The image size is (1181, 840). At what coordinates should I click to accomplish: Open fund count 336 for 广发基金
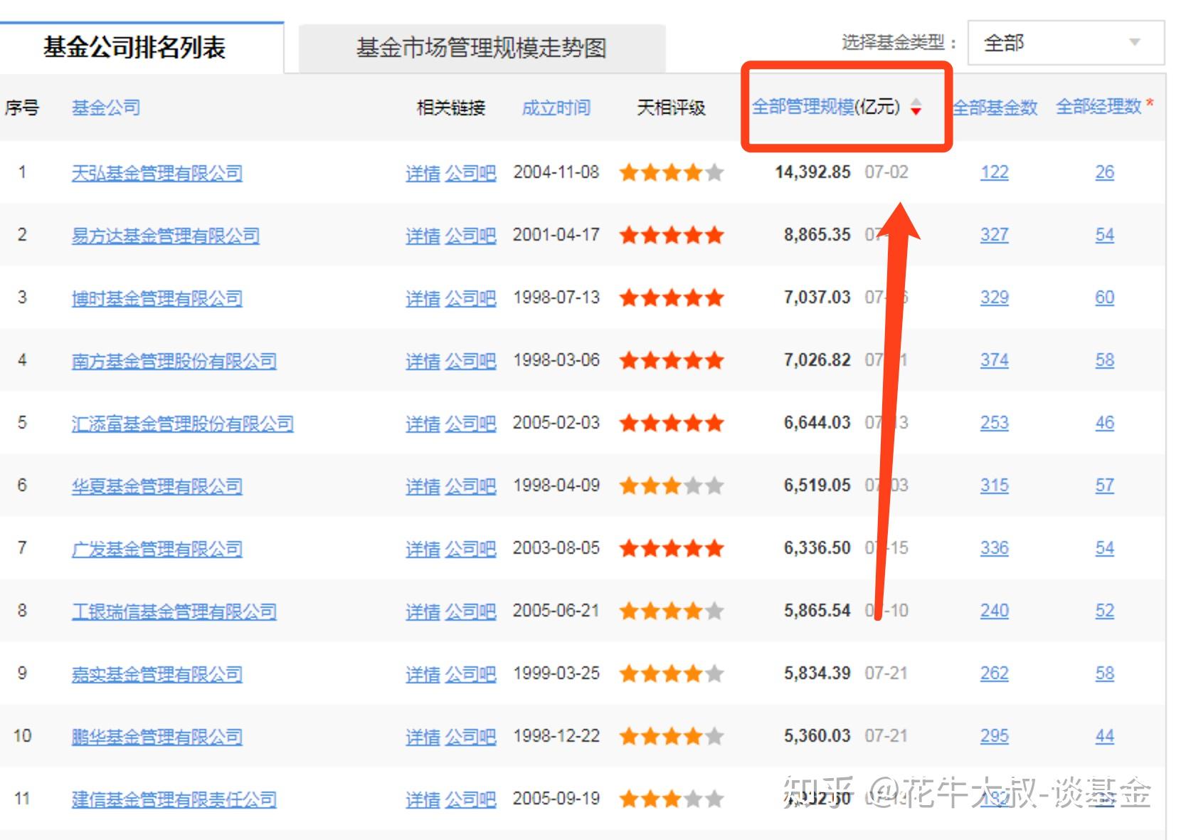coord(995,548)
